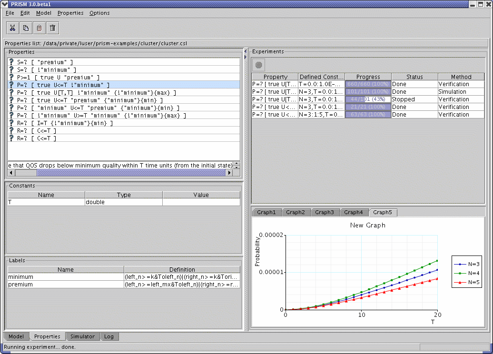Click the Cut scissors toolbar icon

coord(13,28)
